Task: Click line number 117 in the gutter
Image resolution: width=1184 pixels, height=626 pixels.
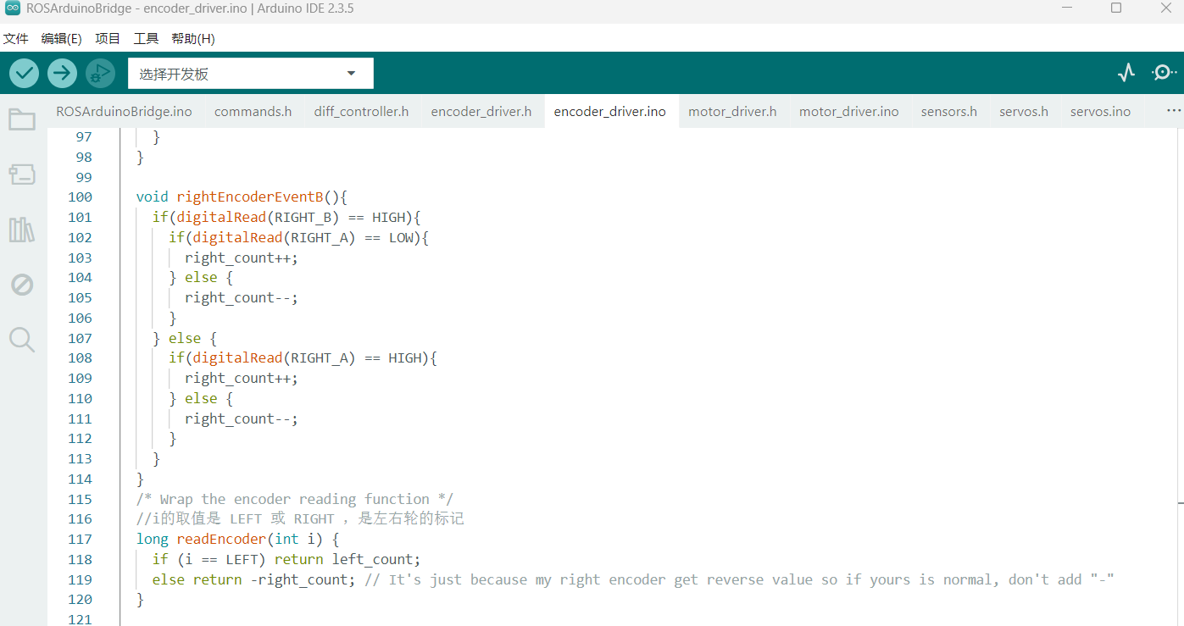Action: [x=80, y=540]
